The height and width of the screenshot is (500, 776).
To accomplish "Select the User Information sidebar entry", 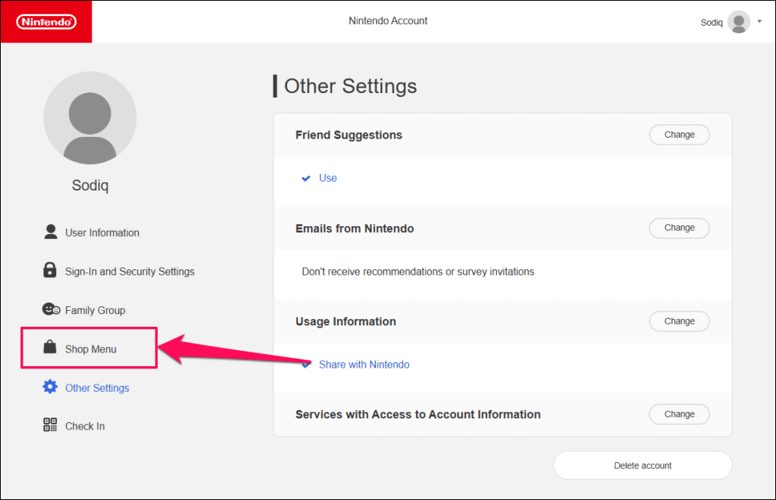I will click(102, 232).
